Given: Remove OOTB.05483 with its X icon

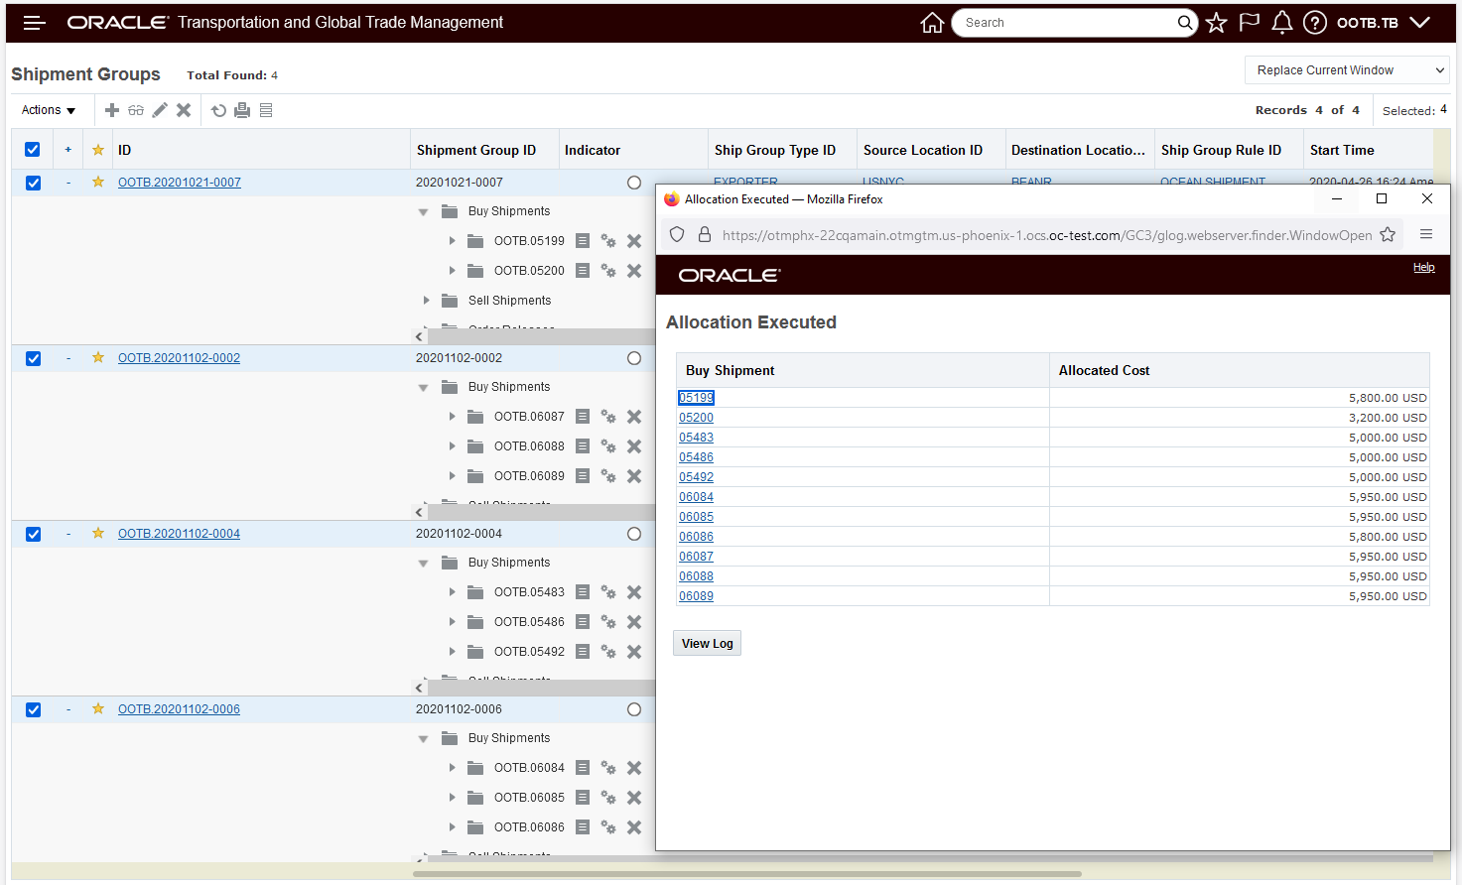Looking at the screenshot, I should pyautogui.click(x=634, y=592).
